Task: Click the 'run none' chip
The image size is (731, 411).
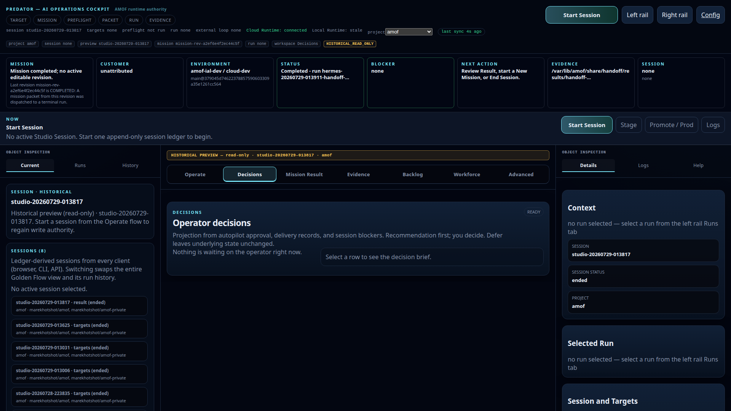Action: [257, 44]
